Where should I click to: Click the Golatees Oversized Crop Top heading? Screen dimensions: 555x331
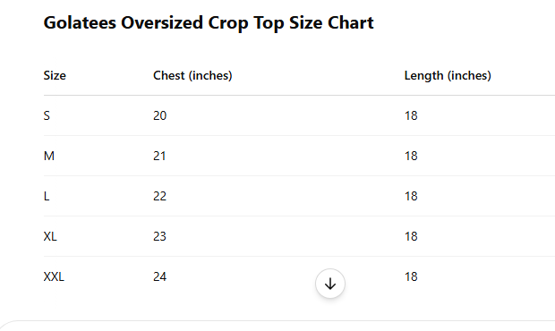209,23
